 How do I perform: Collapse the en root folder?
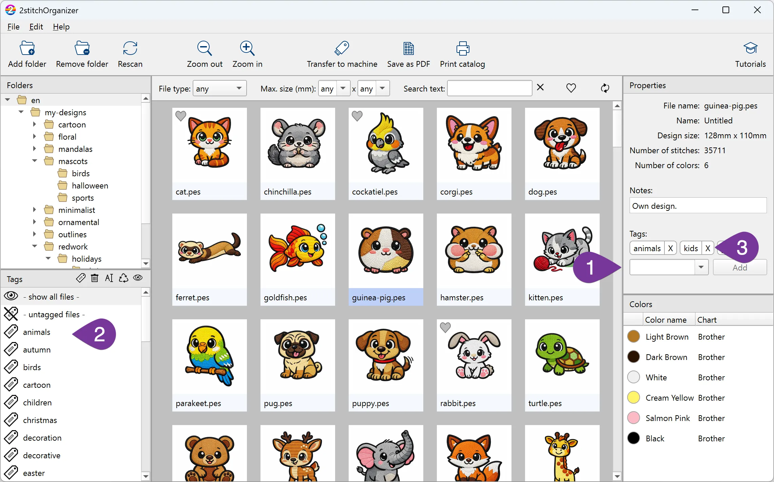click(x=7, y=100)
